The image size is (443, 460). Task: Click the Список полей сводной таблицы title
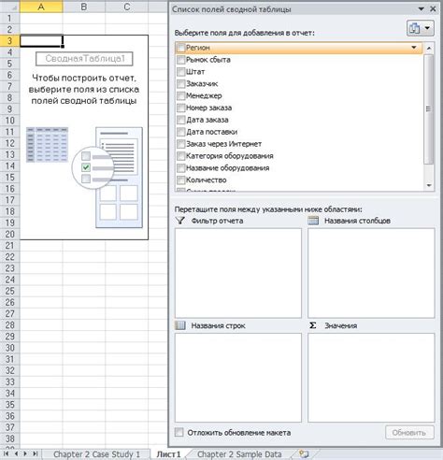point(232,9)
